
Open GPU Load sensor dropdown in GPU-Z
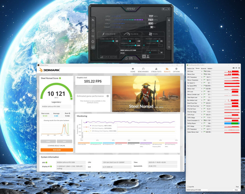[x=202, y=91]
